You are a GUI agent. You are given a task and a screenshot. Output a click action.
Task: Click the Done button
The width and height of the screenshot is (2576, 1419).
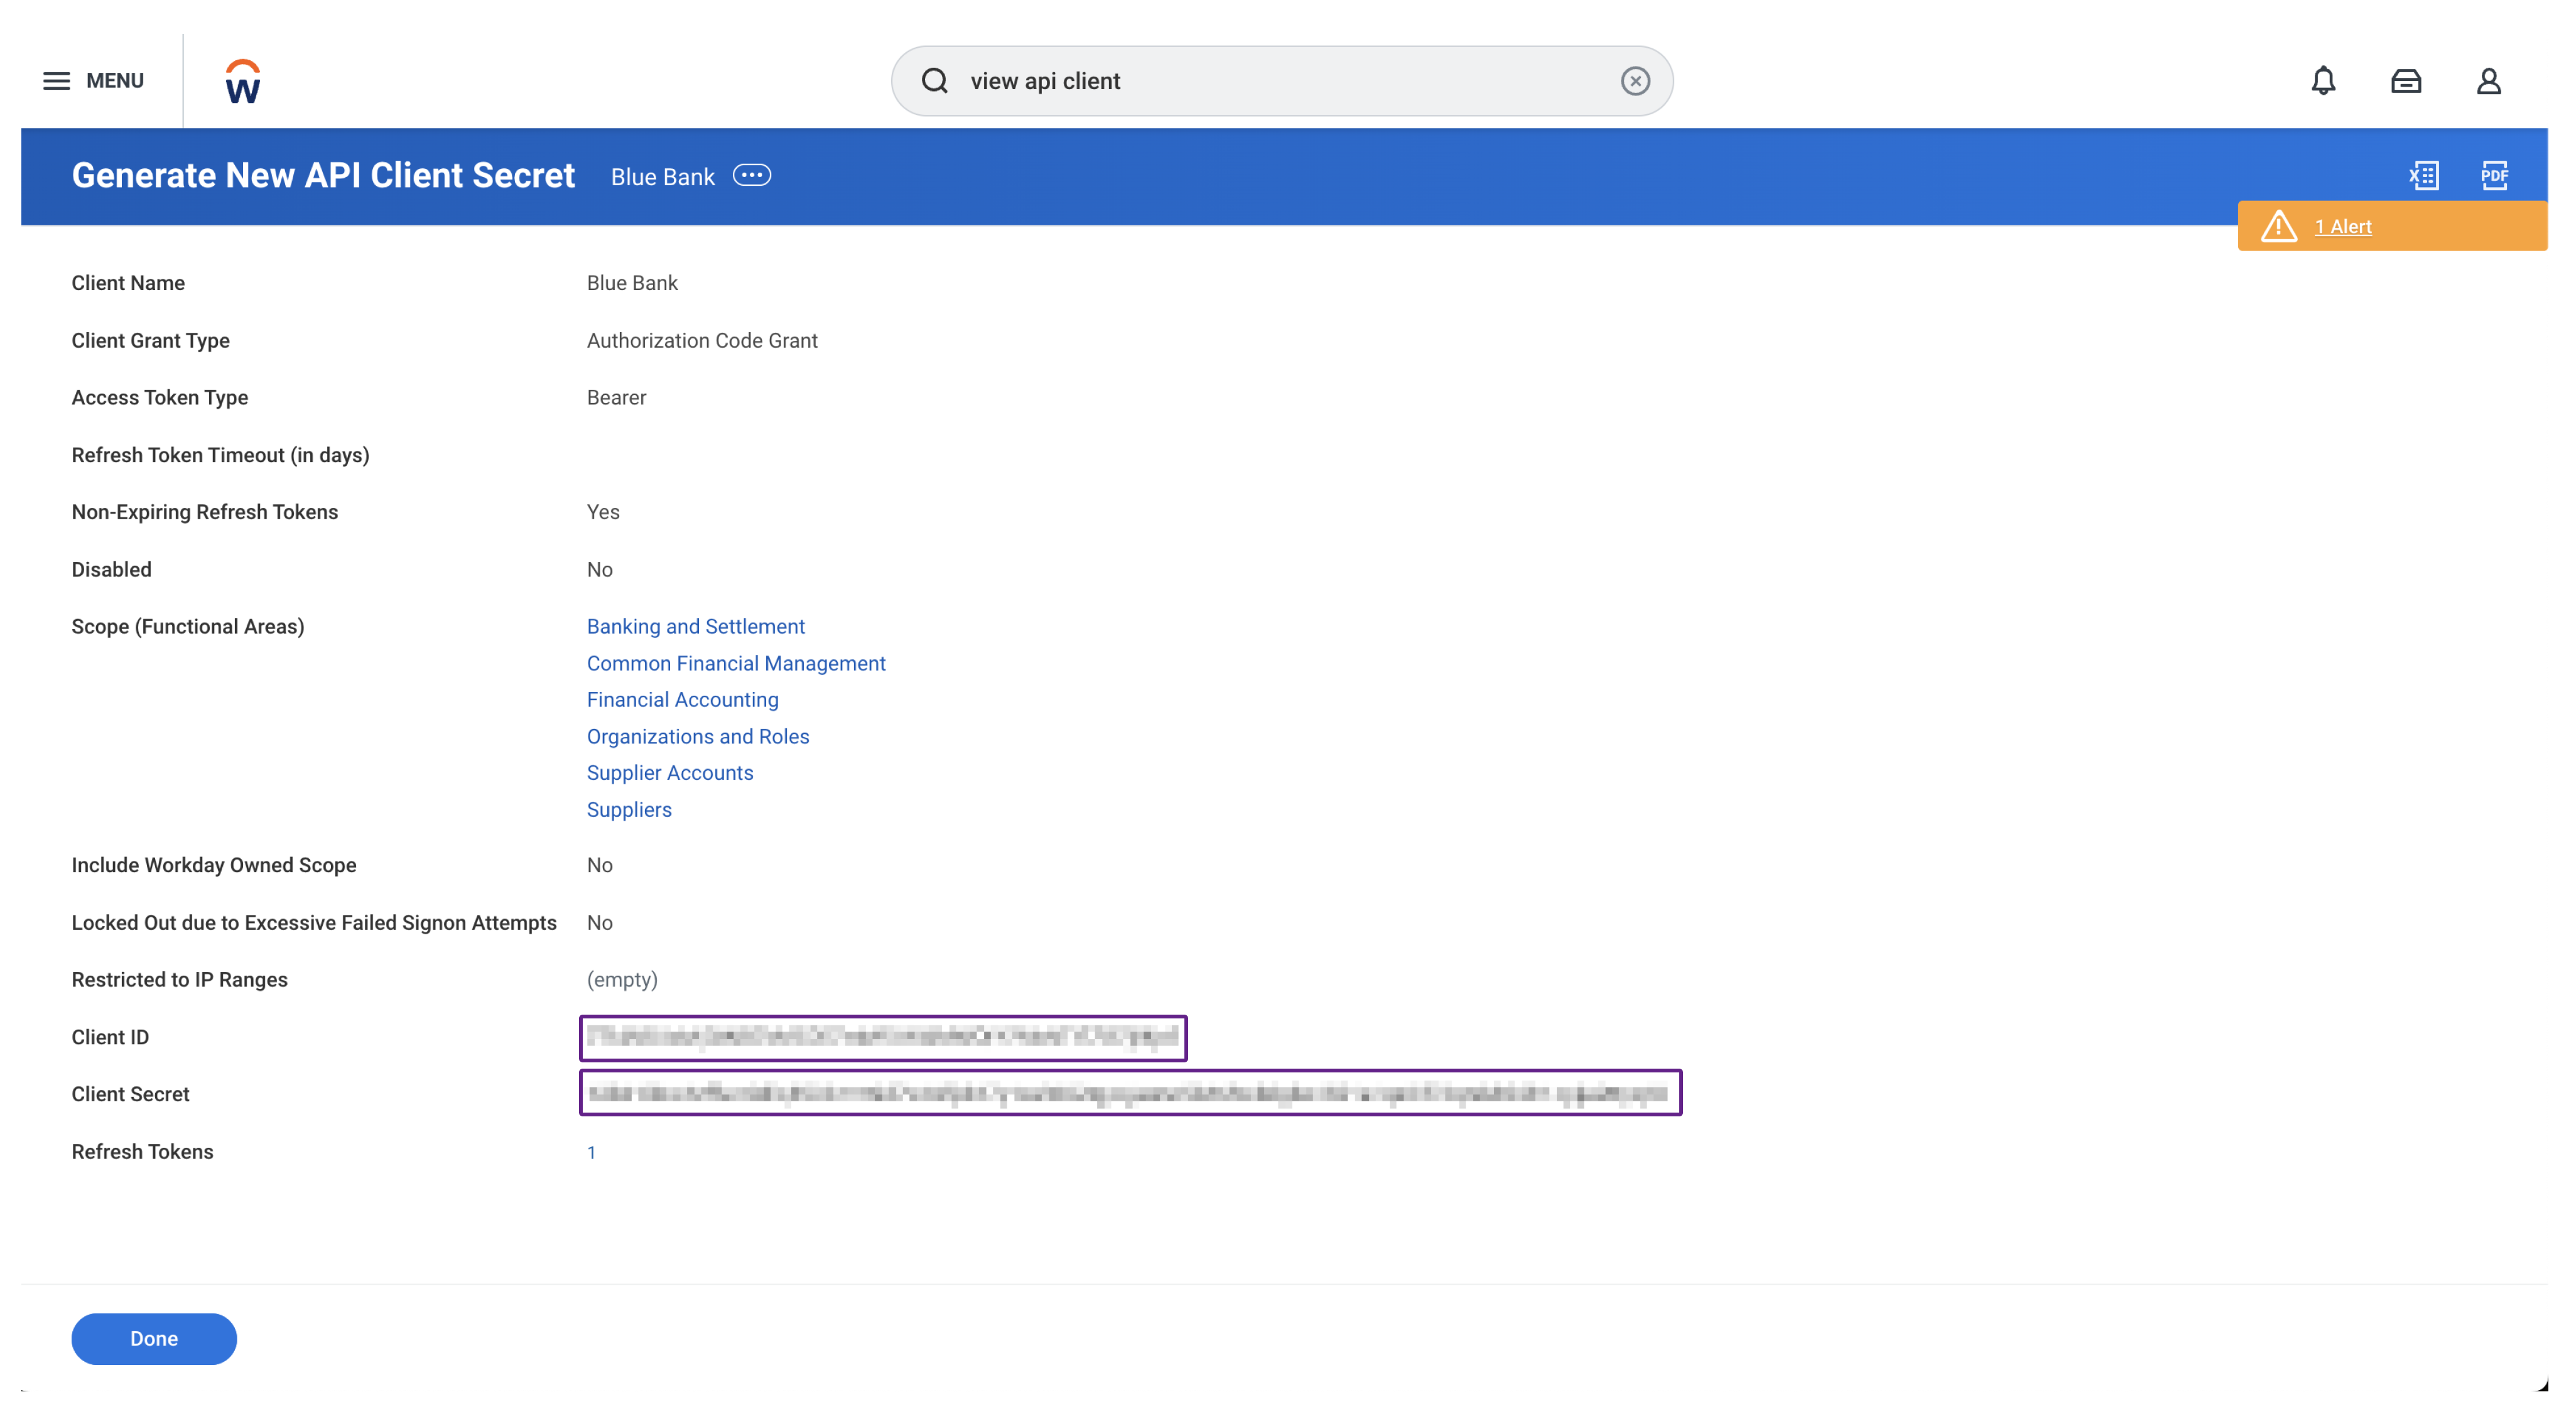click(x=153, y=1338)
